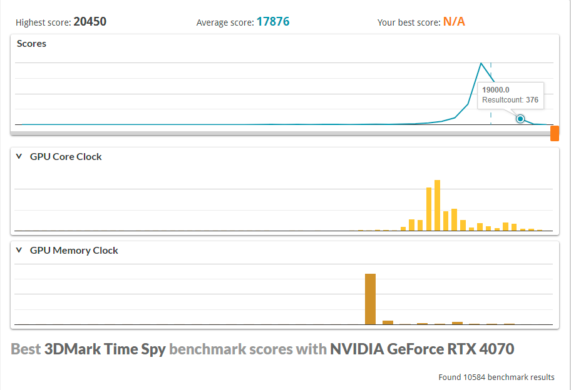Select the Your best score N/A value
This screenshot has width=571, height=390.
[x=454, y=22]
